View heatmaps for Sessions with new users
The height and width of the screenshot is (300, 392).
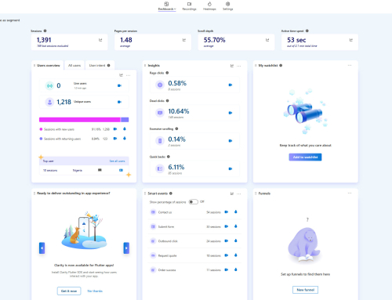(x=125, y=128)
